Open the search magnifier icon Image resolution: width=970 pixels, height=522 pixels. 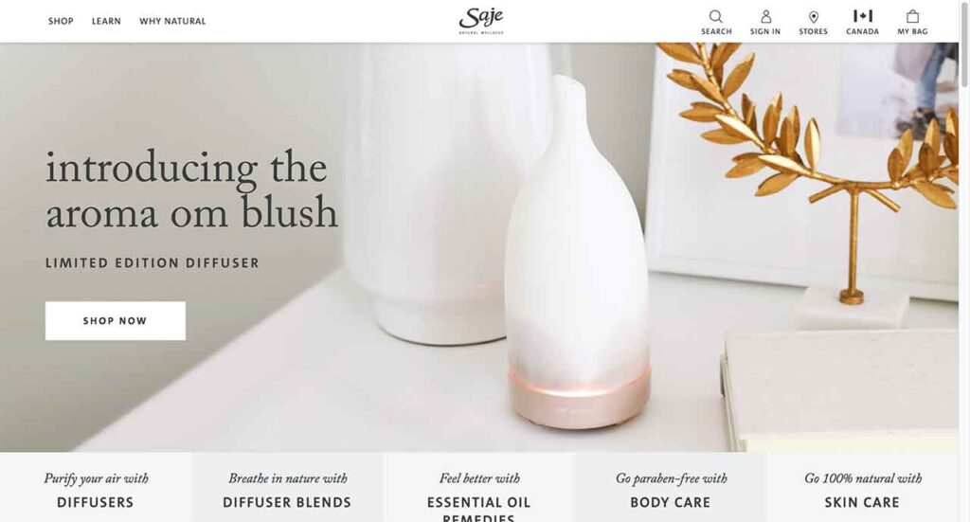click(x=716, y=16)
